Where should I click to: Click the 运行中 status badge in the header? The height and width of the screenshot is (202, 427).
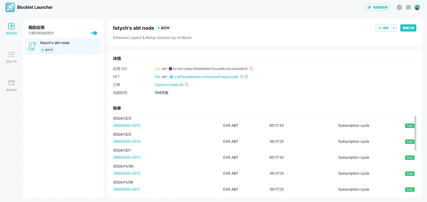point(164,28)
